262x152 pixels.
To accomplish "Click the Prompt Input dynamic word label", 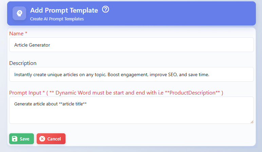I will [116, 93].
